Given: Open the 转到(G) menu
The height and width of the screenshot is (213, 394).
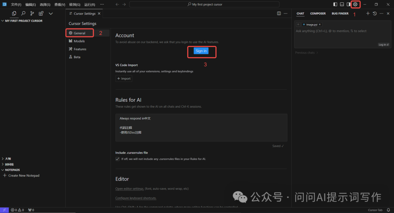Looking at the screenshot, I should [75, 4].
